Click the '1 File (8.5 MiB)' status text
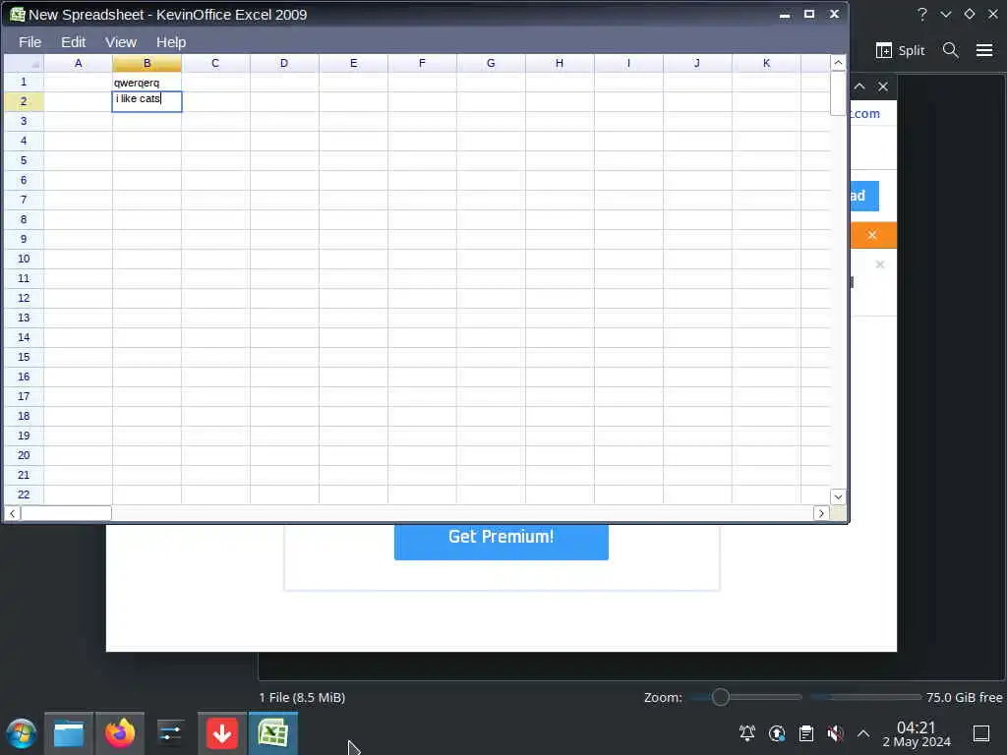Screen dimensions: 1007x755 click(302, 697)
